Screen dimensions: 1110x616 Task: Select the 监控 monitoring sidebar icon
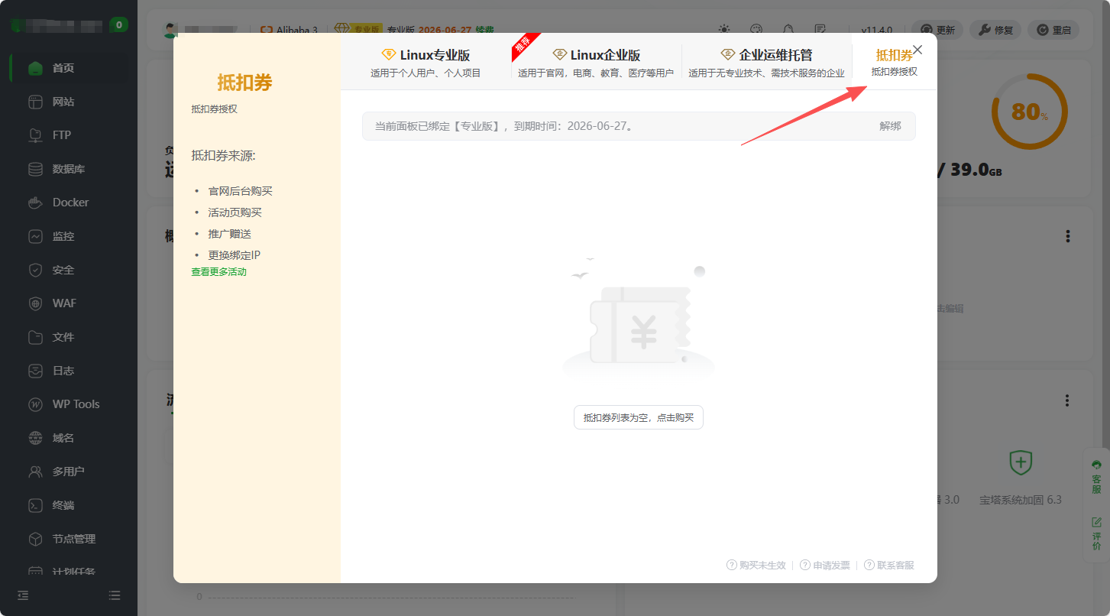36,235
